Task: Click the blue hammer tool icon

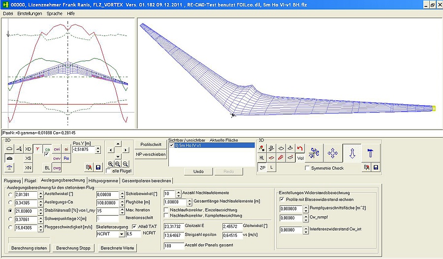Action: pos(371,154)
